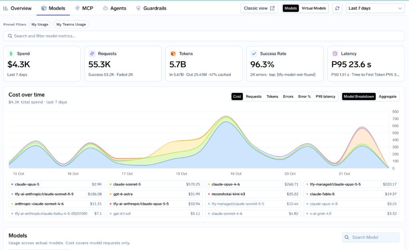409x250 pixels.
Task: Click the claude-haiku-4-5-20251001 legend item
Action: [x=56, y=214]
